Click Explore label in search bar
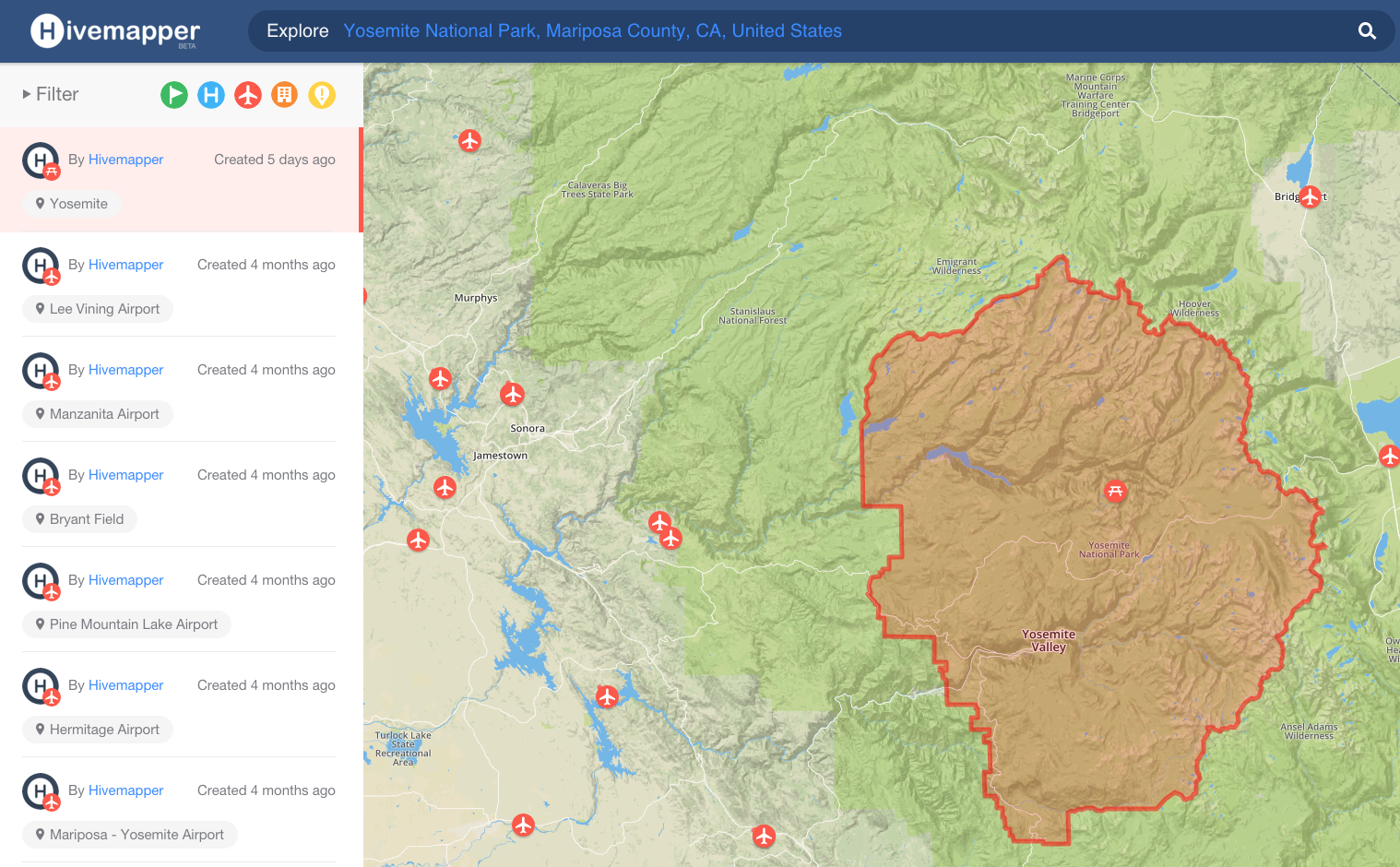 [x=297, y=31]
